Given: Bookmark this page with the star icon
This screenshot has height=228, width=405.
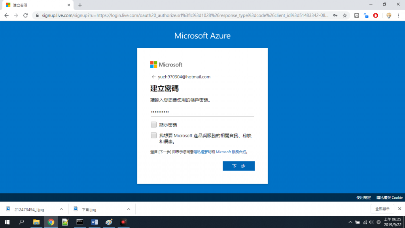Looking at the screenshot, I should [345, 15].
